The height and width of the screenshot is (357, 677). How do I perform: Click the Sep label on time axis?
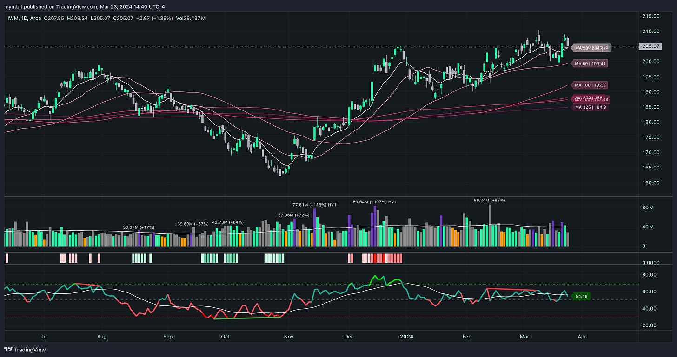(x=168, y=336)
